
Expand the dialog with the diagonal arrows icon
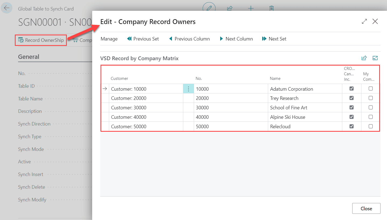pyautogui.click(x=364, y=21)
